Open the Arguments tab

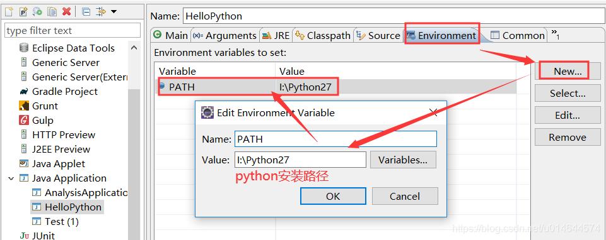pyautogui.click(x=224, y=35)
